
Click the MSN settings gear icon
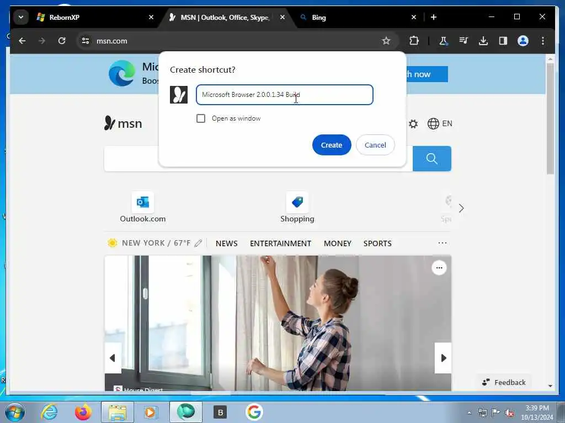[x=413, y=124]
